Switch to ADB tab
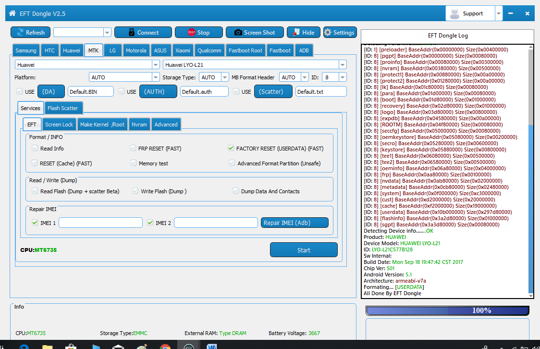 [x=304, y=50]
